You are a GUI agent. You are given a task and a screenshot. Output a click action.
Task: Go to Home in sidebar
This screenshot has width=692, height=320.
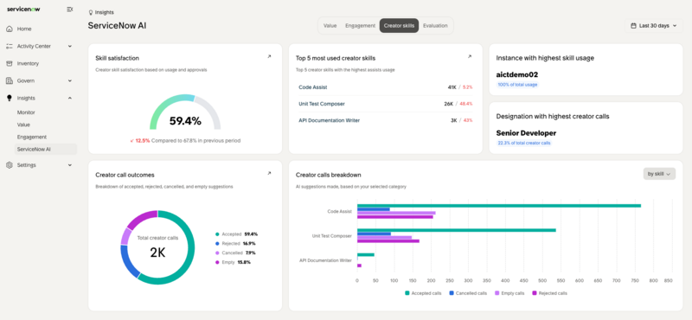pos(24,29)
